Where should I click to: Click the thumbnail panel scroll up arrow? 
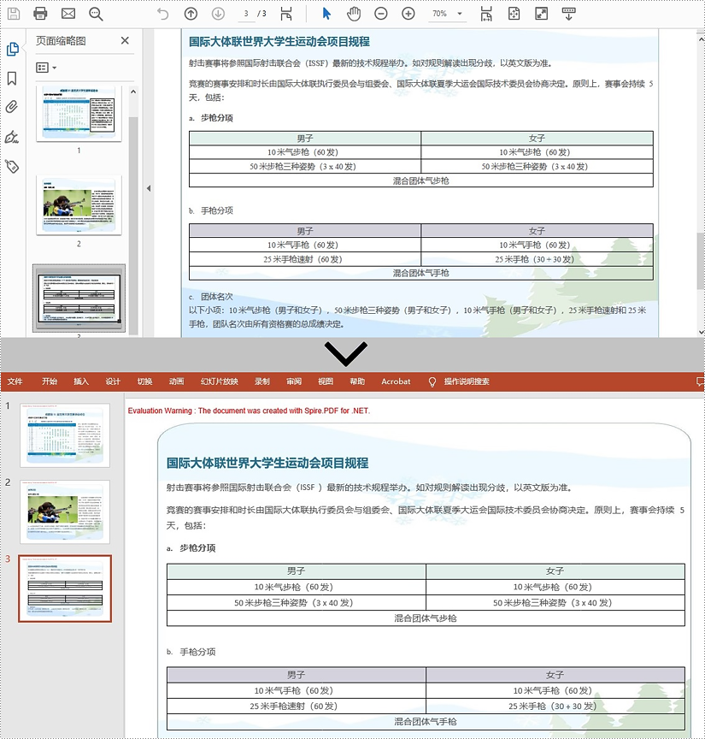pyautogui.click(x=133, y=92)
